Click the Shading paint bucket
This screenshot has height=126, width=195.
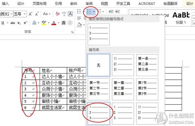coord(79,25)
